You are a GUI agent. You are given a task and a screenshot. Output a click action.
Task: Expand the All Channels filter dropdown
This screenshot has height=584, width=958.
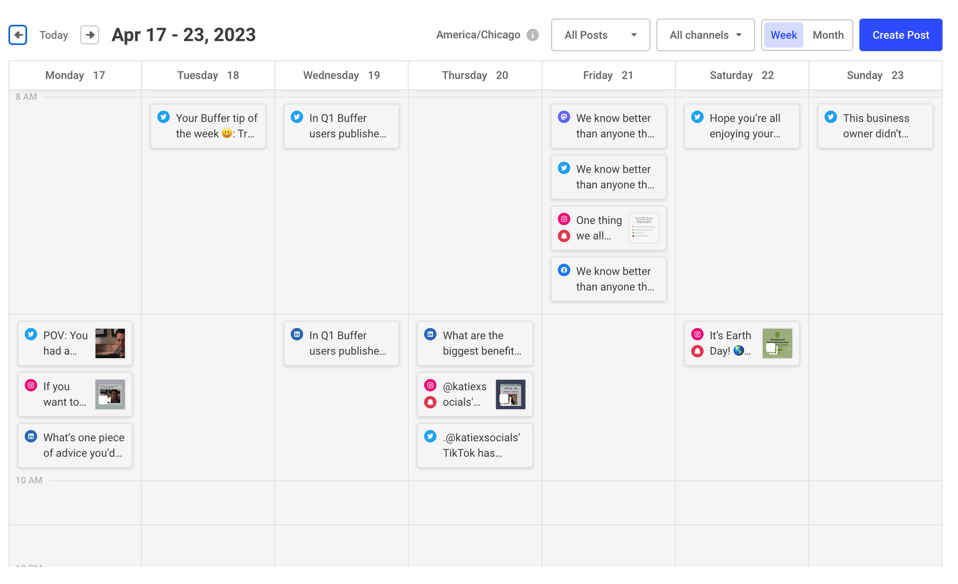pyautogui.click(x=704, y=35)
